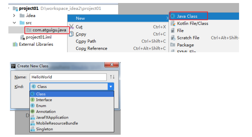Select Java Class in the New submenu
Viewport: 252px width, 137px height.
point(204,16)
